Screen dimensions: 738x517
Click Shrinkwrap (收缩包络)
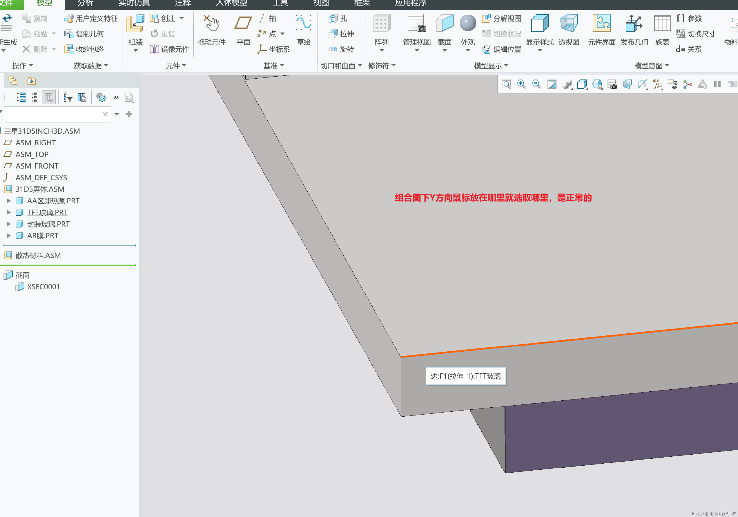point(84,49)
